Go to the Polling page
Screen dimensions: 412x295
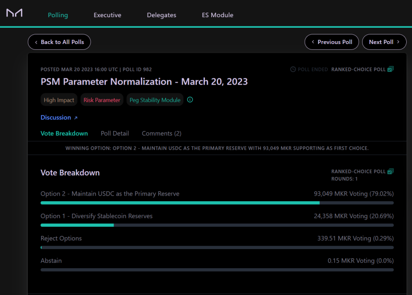[58, 15]
